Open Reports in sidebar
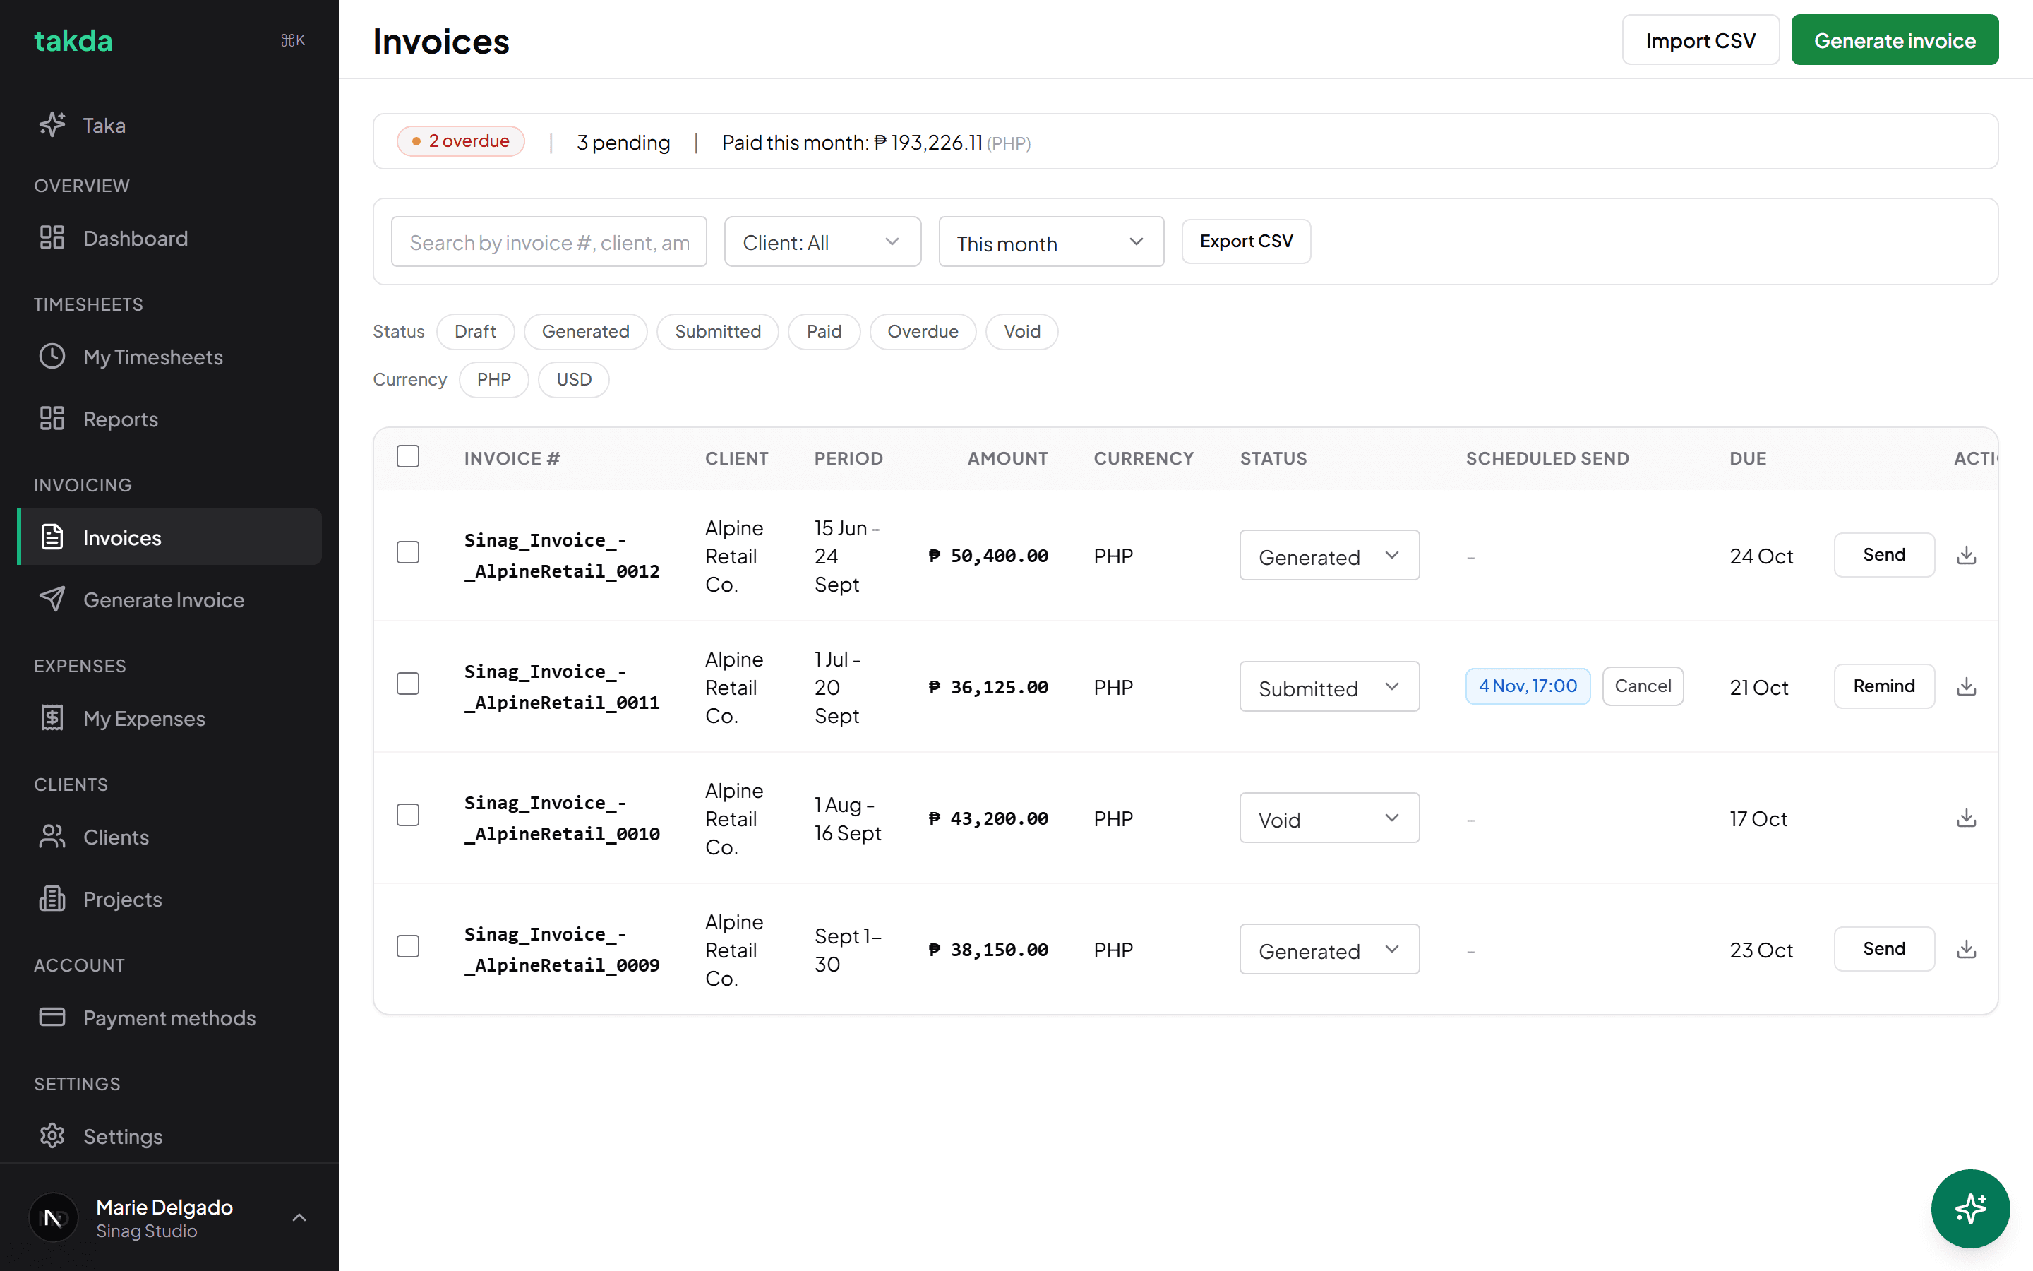The image size is (2033, 1271). pos(169,419)
